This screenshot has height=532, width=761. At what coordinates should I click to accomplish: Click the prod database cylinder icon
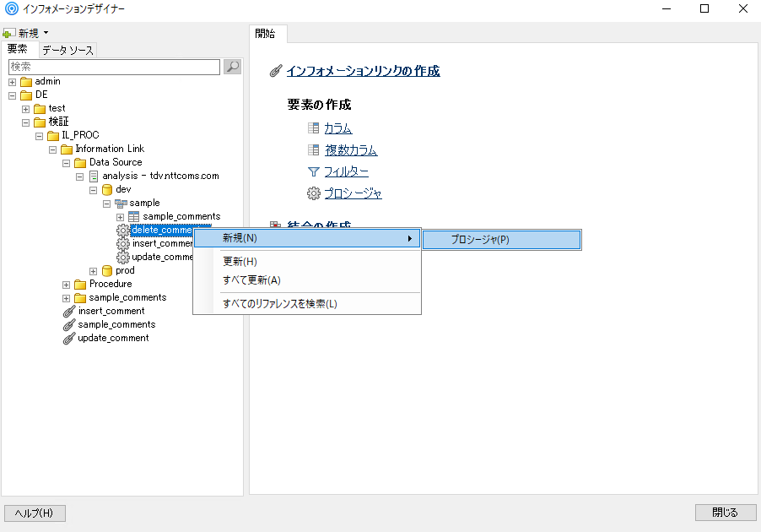(x=107, y=270)
